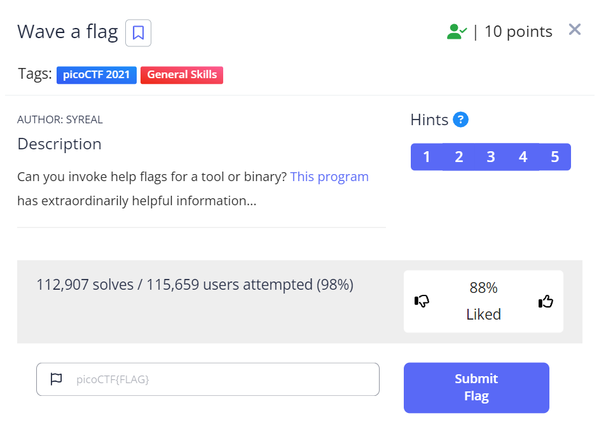Open the Hints help question mark icon
The image size is (599, 434).
(460, 119)
